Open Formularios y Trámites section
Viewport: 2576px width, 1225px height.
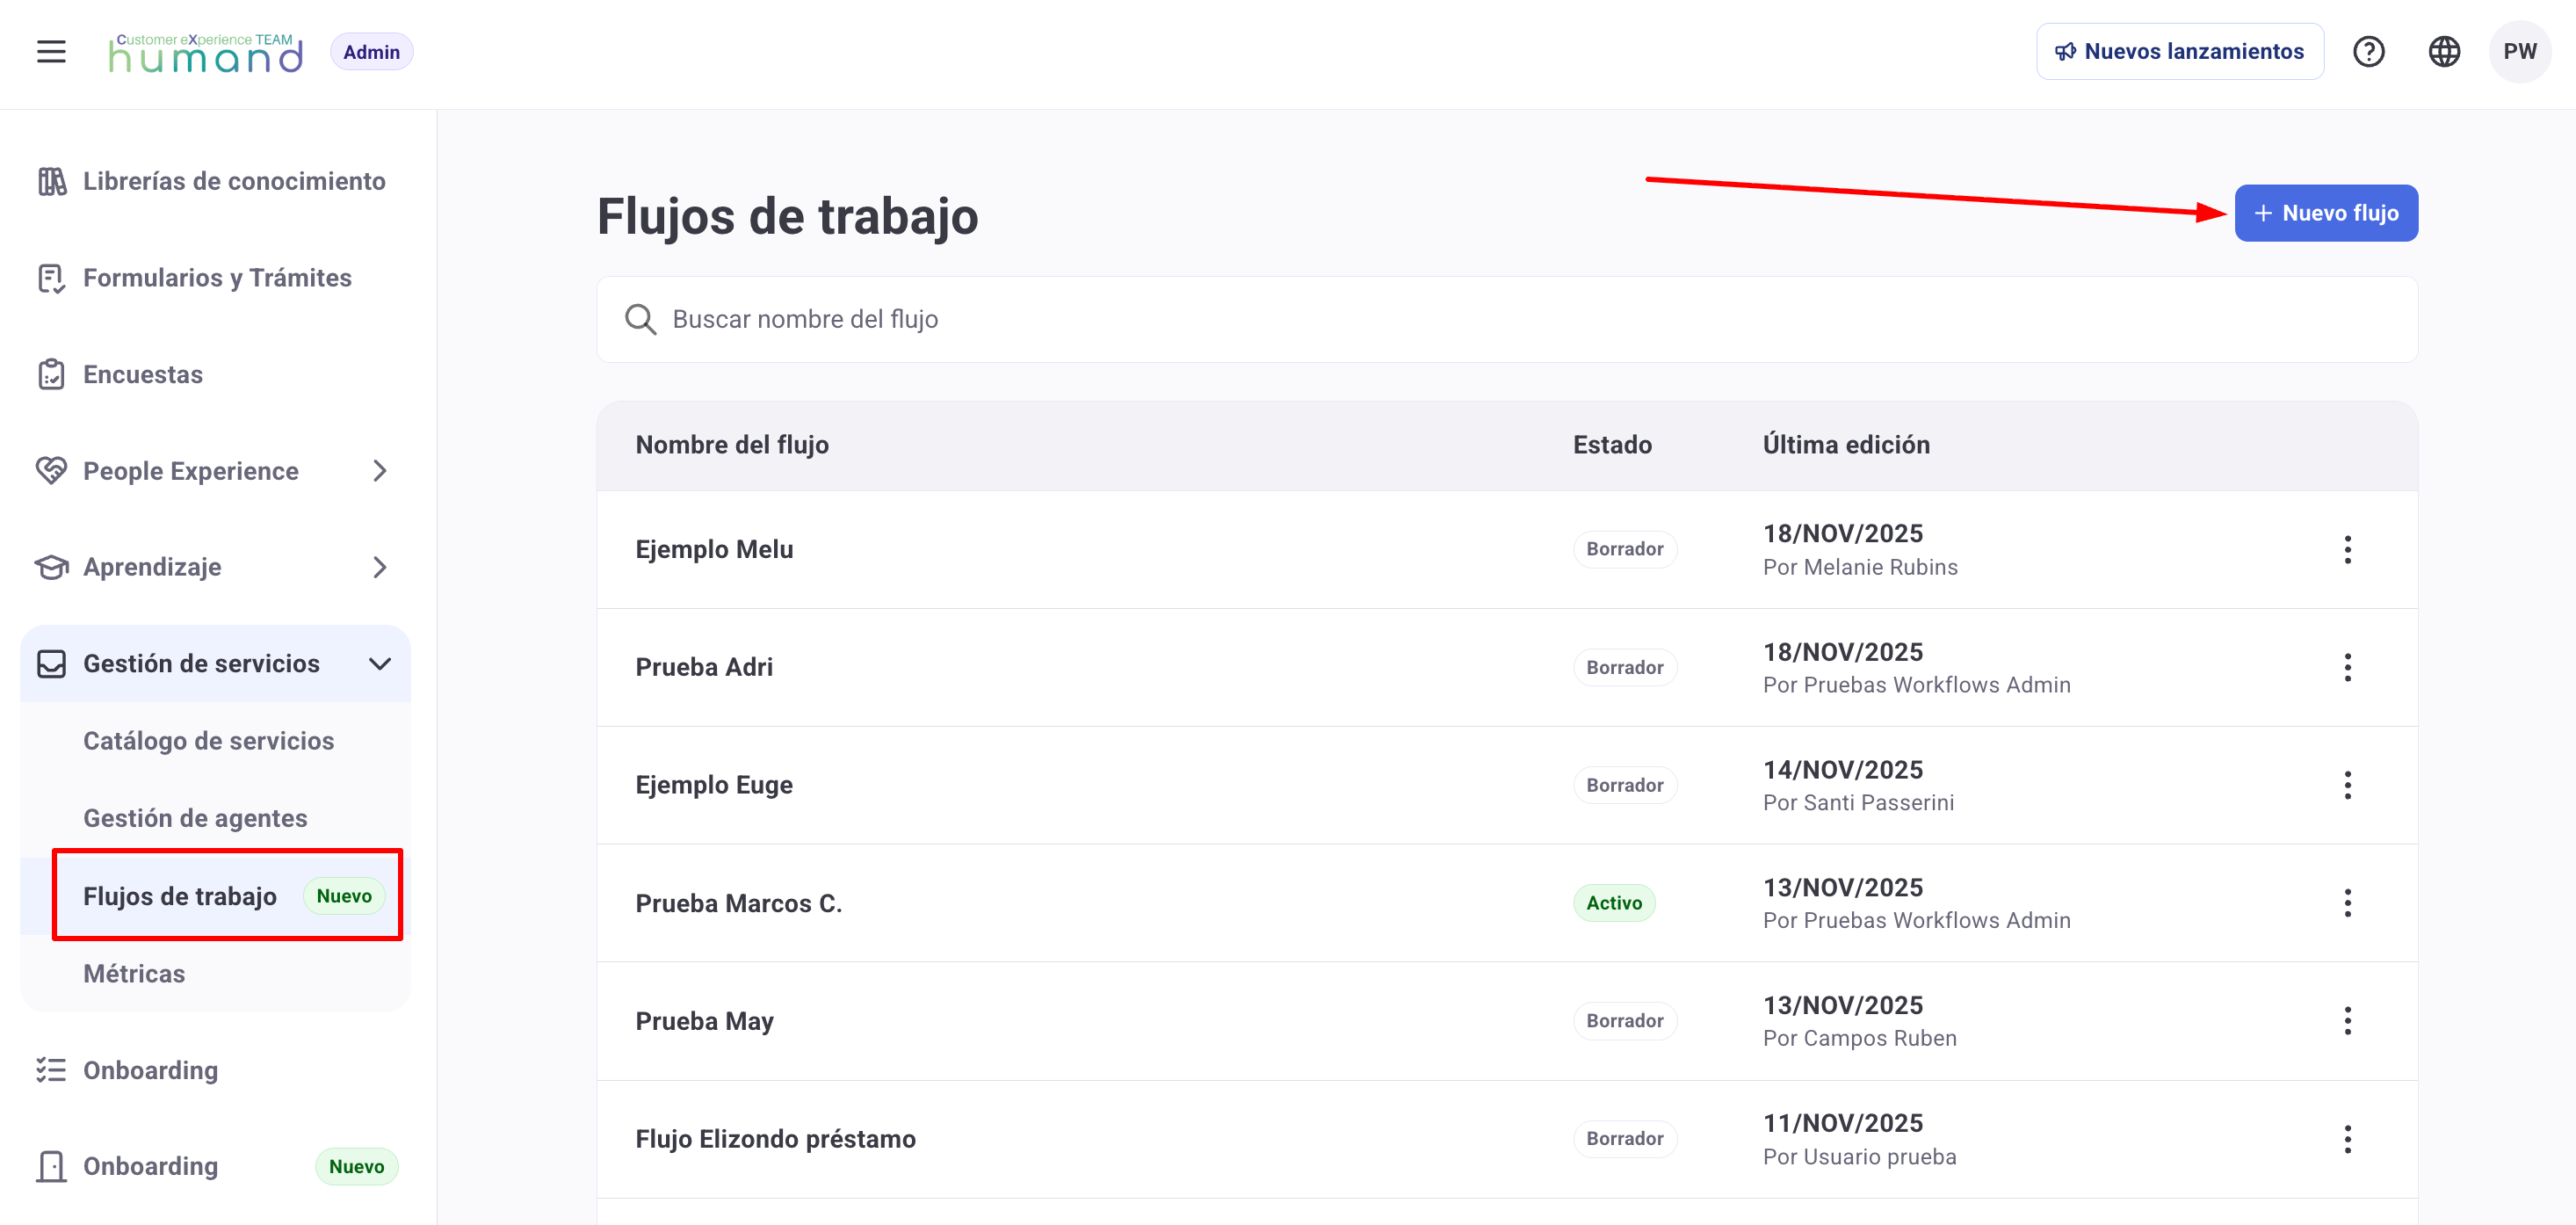coord(217,278)
